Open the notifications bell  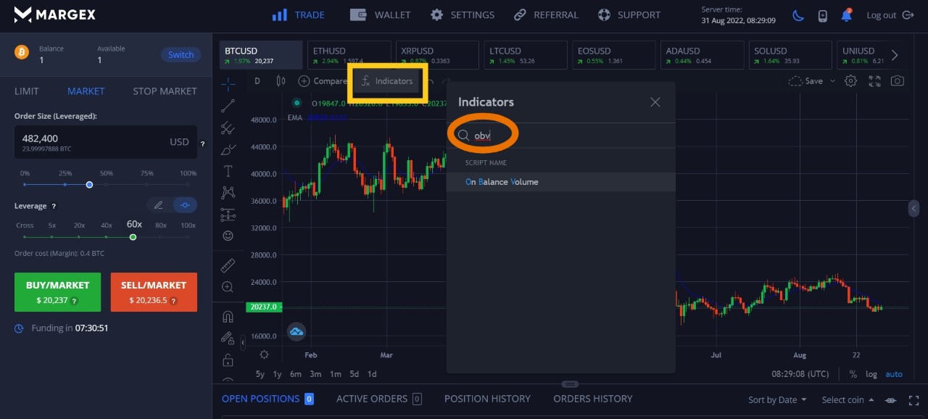point(845,15)
